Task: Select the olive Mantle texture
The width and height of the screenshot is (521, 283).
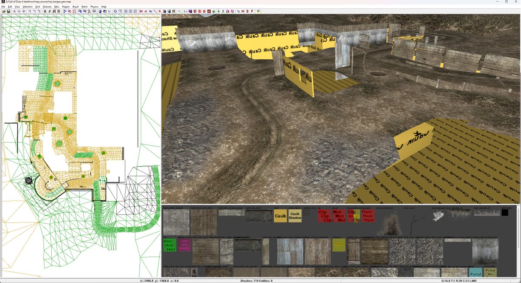Action: [x=339, y=245]
